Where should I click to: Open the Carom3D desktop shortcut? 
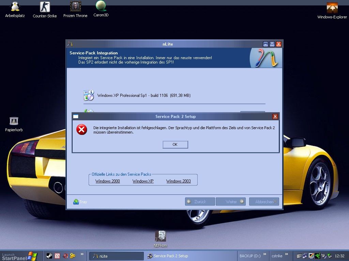(101, 9)
